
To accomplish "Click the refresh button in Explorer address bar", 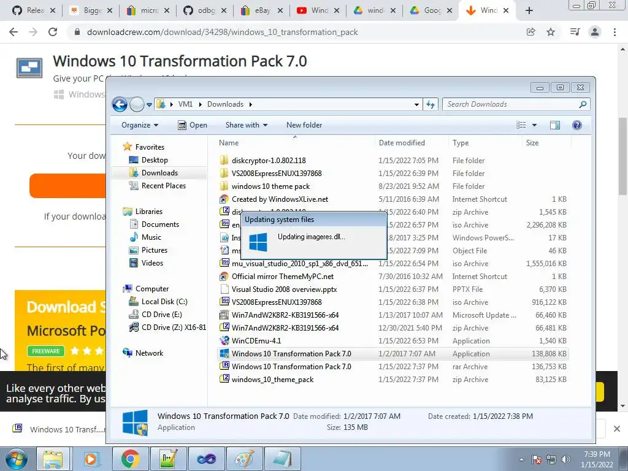I will [x=431, y=104].
